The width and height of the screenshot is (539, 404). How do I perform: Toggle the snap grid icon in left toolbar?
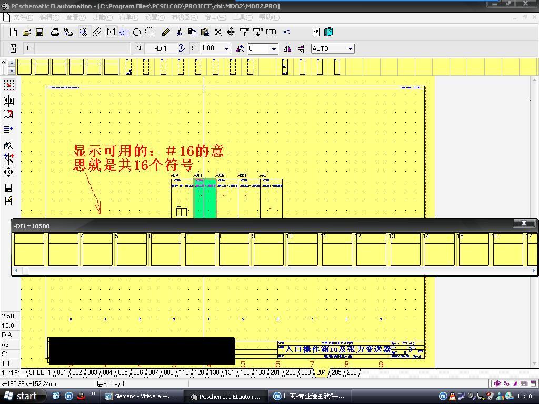click(x=8, y=85)
